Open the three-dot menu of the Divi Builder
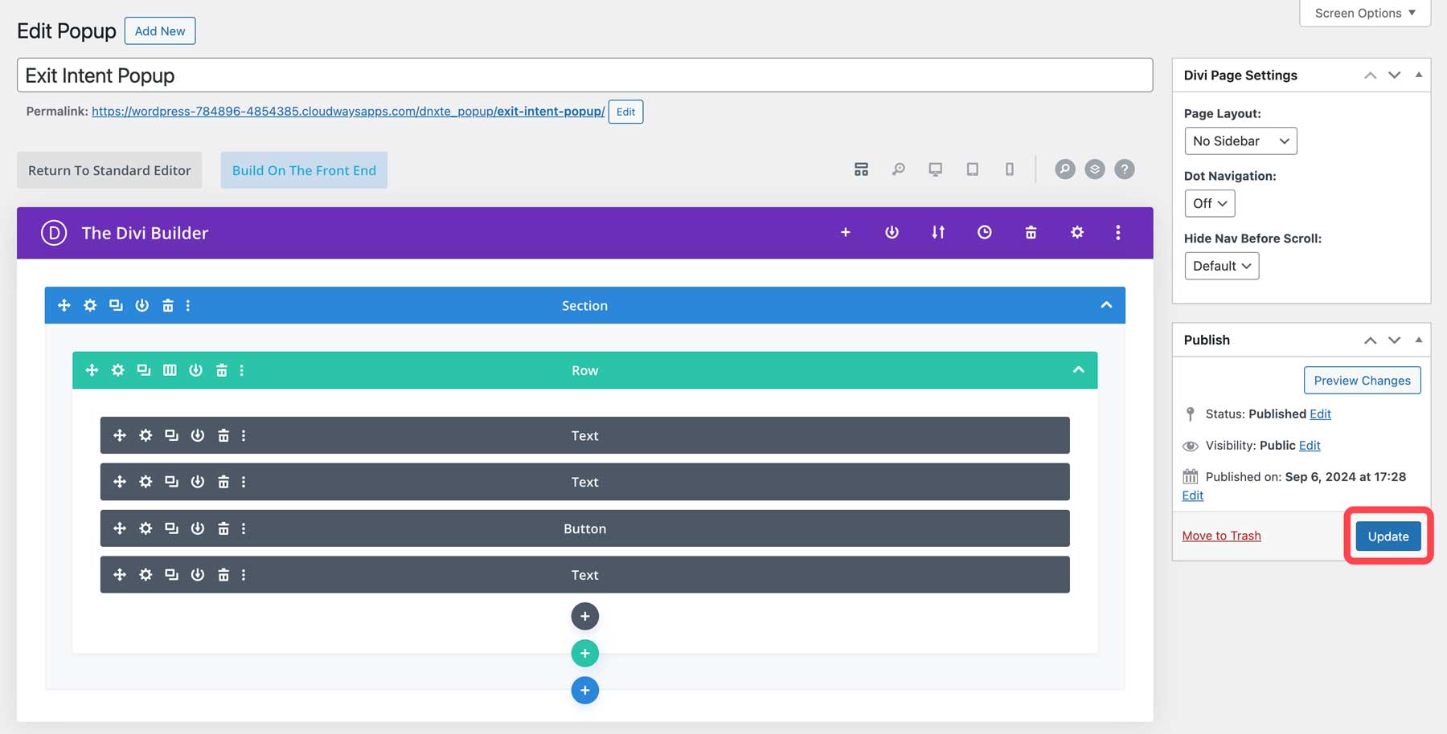The height and width of the screenshot is (734, 1447). tap(1117, 232)
